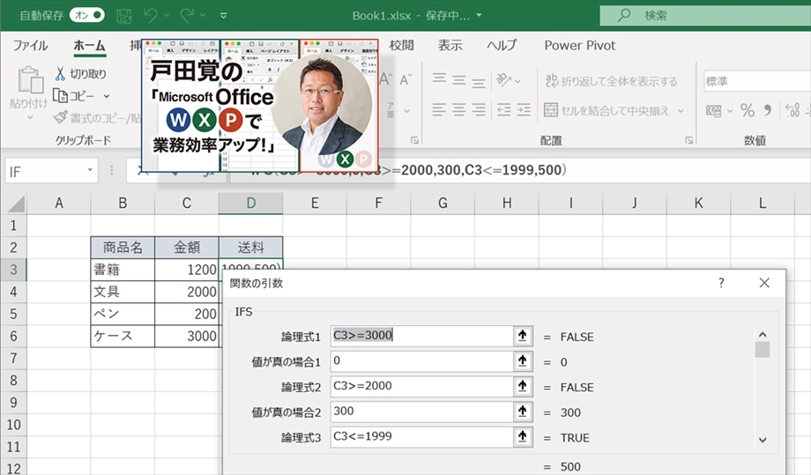The width and height of the screenshot is (811, 475).
Task: Click the コピー copy icon
Action: [60, 96]
